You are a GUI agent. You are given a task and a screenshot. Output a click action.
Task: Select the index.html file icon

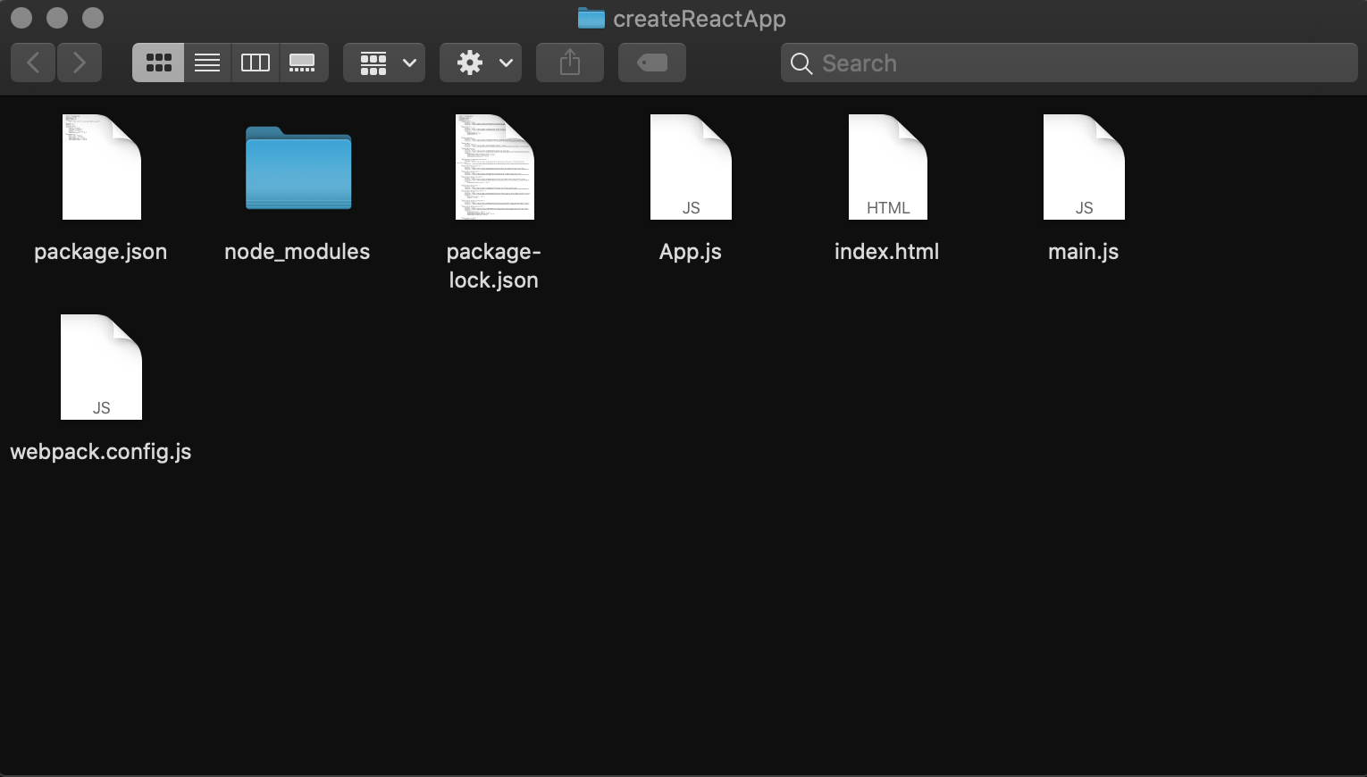click(887, 167)
